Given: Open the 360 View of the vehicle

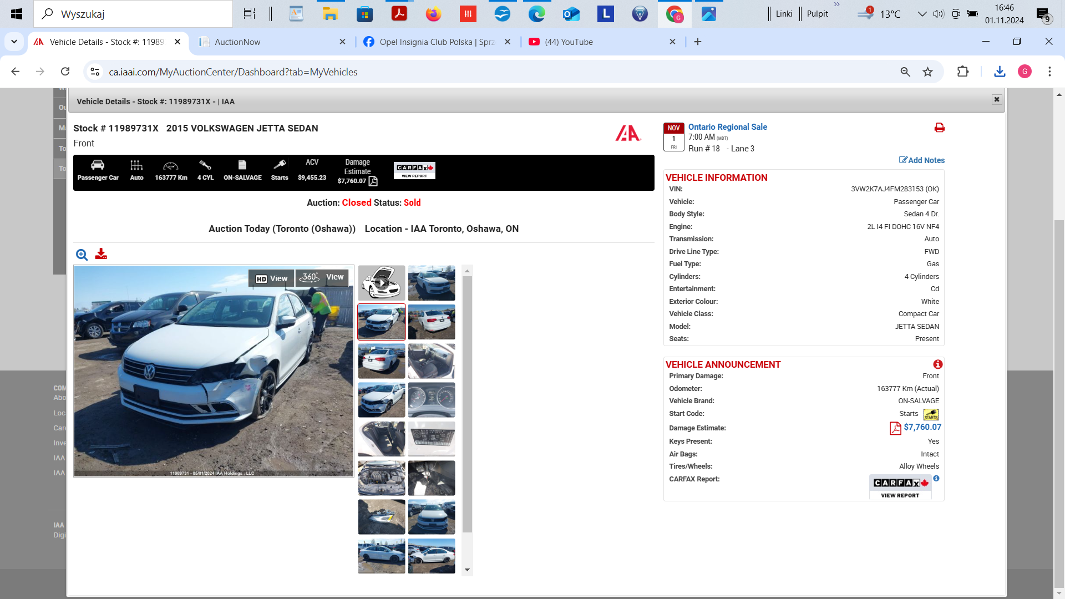Looking at the screenshot, I should click(x=322, y=277).
